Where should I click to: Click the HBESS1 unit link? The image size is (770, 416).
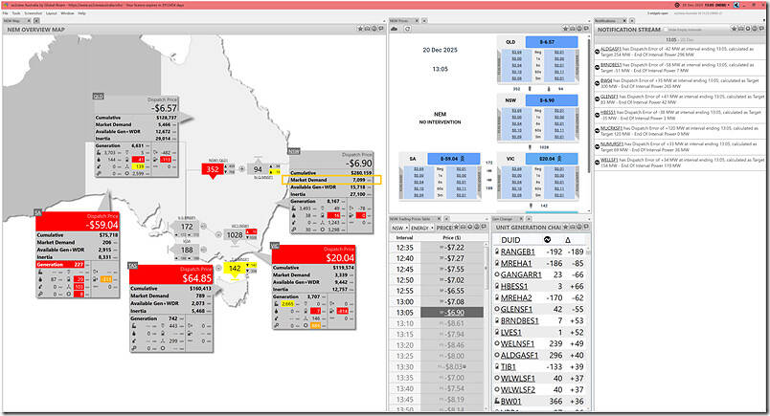(515, 286)
